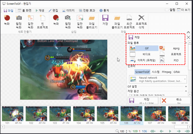
Task: Choose ScreenToGif encoder
Action: pos(142,72)
